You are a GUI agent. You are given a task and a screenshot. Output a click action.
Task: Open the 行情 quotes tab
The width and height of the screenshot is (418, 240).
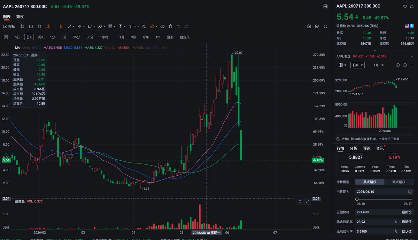[x=340, y=149]
